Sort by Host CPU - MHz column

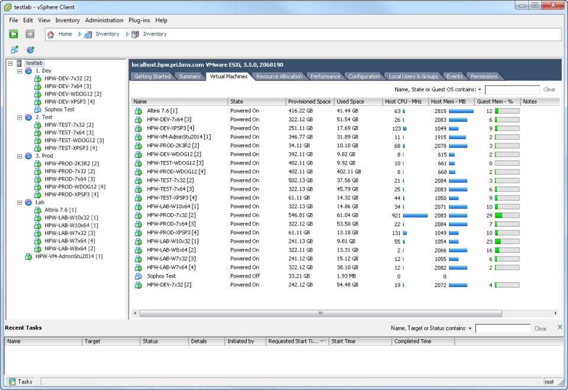click(x=405, y=102)
